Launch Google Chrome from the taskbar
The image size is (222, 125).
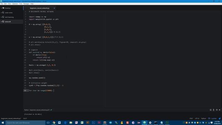pyautogui.click(x=54, y=123)
